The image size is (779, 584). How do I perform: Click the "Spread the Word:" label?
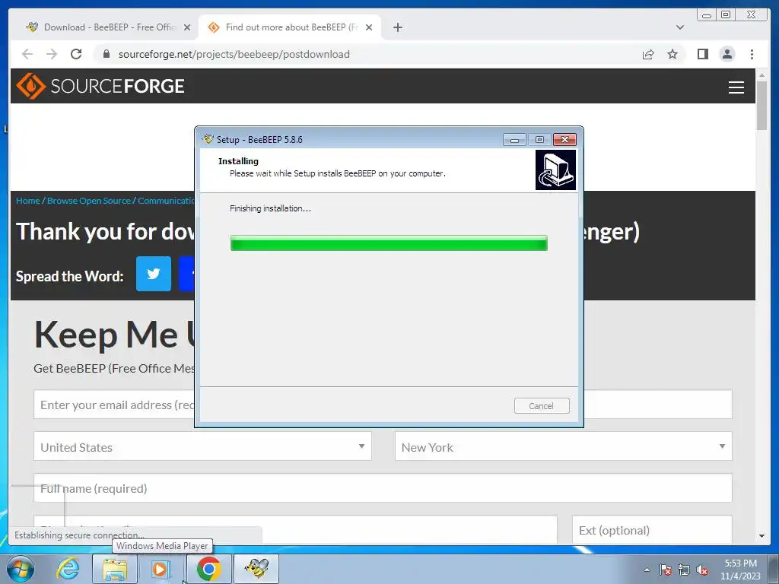[x=69, y=276]
